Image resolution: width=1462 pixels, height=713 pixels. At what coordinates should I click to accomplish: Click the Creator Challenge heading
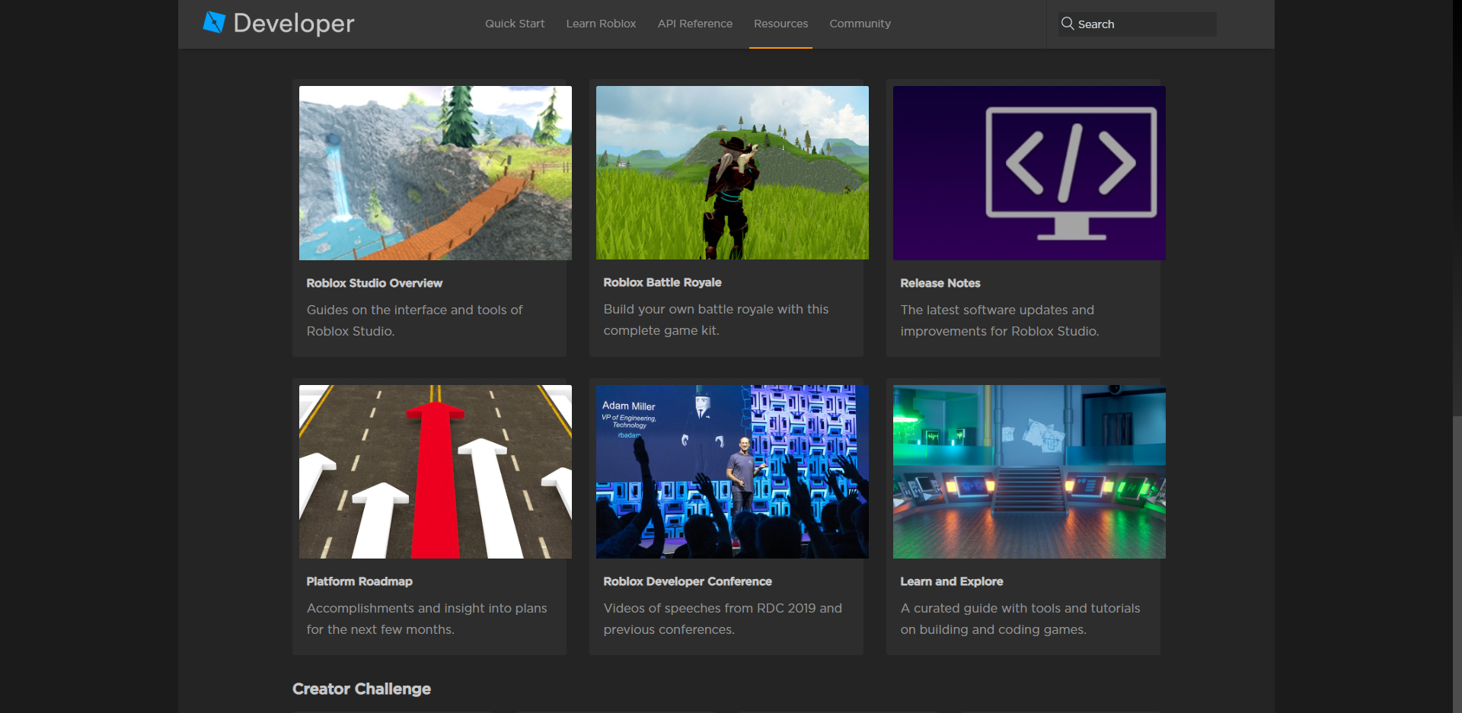362,689
